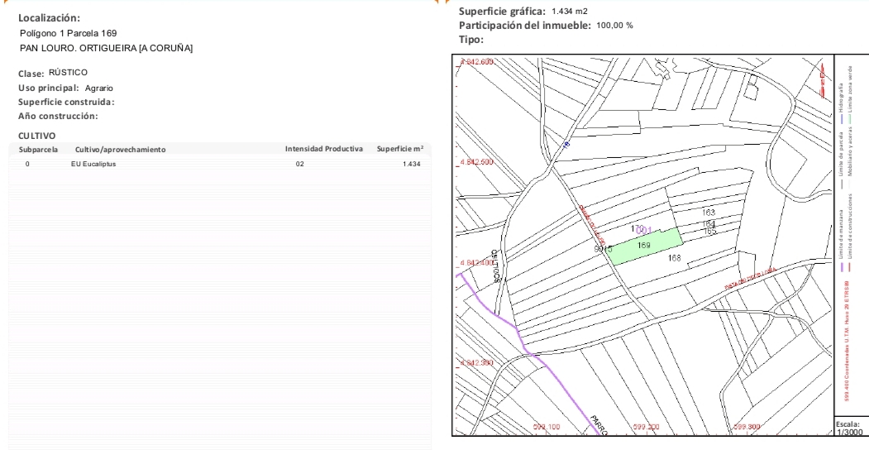Click the Polígono 1 Parcela 169 text
The image size is (869, 450).
[69, 33]
